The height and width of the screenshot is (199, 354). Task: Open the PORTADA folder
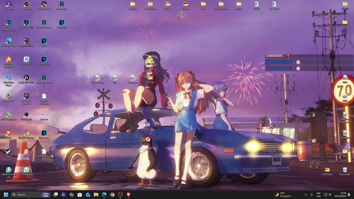click(327, 172)
